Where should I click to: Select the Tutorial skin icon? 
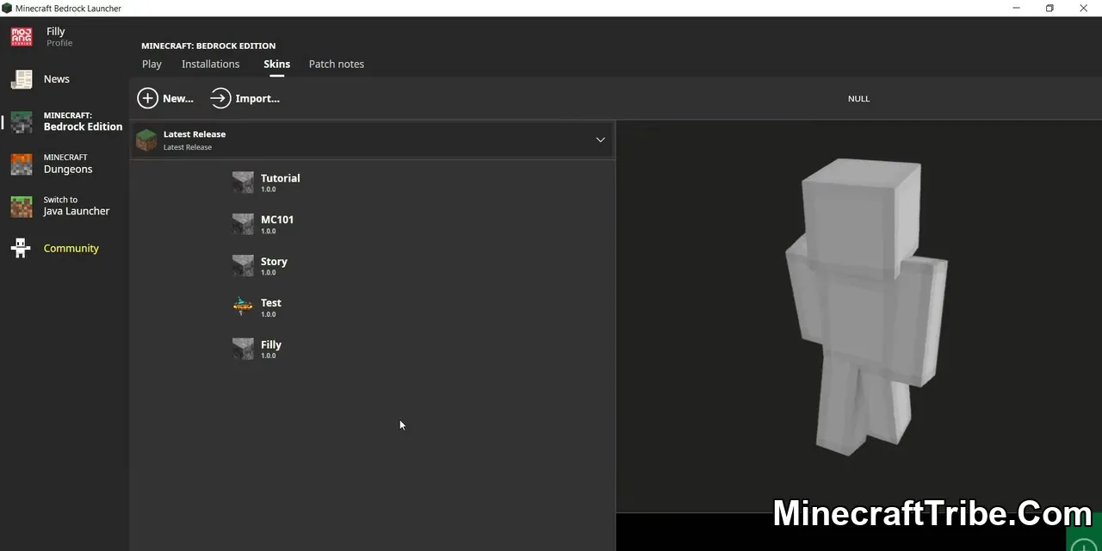(x=243, y=182)
